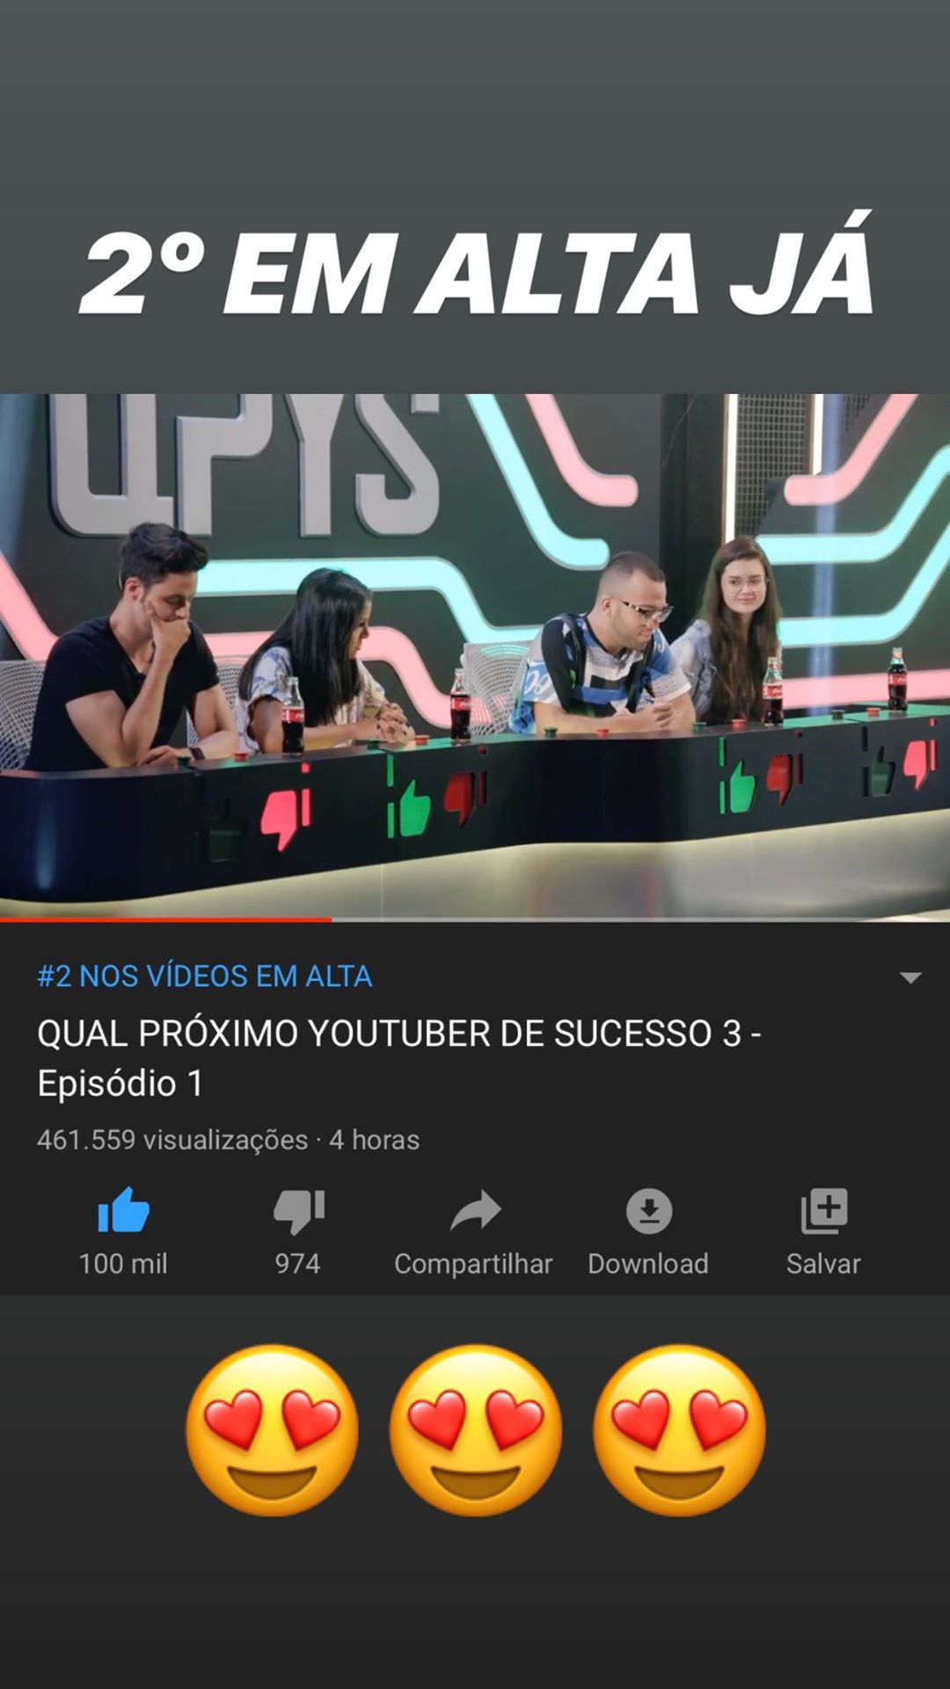Click the 974 dislikes count
Image resolution: width=950 pixels, height=1689 pixels.
(x=297, y=1263)
